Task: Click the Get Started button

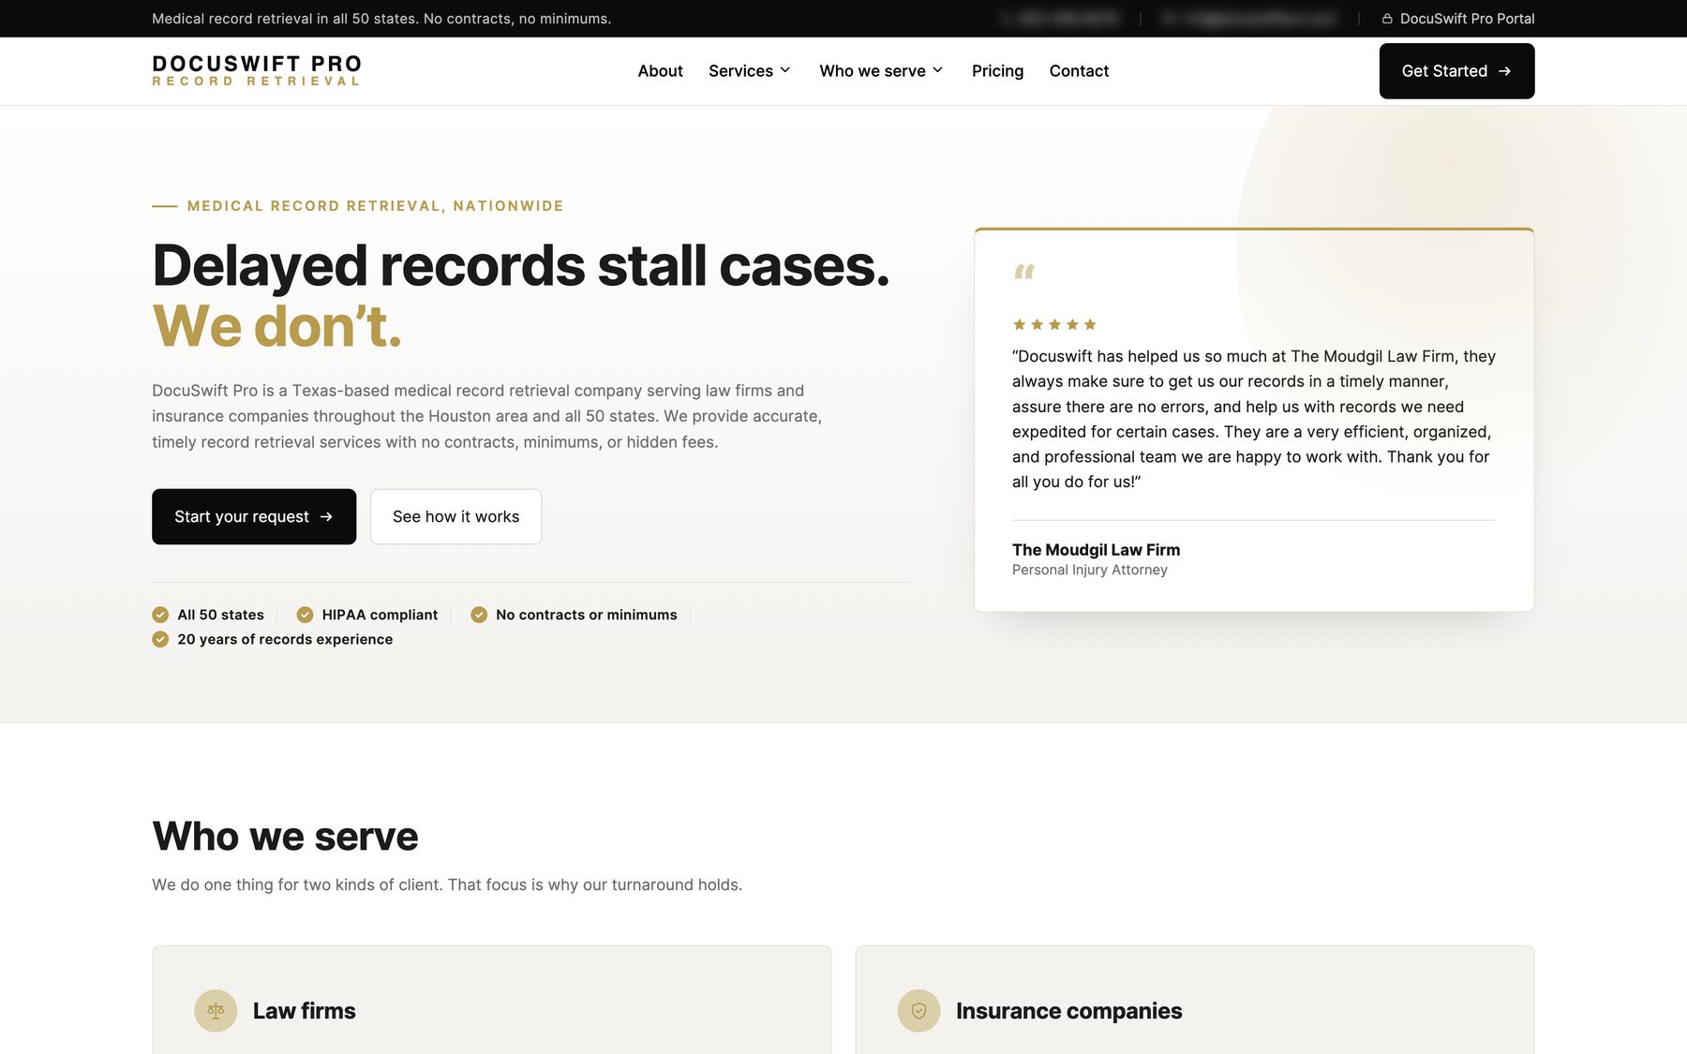Action: 1456,71
